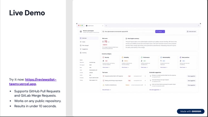Open the Missing rate limiting issue row
The height and width of the screenshot is (117, 208).
[x=124, y=81]
